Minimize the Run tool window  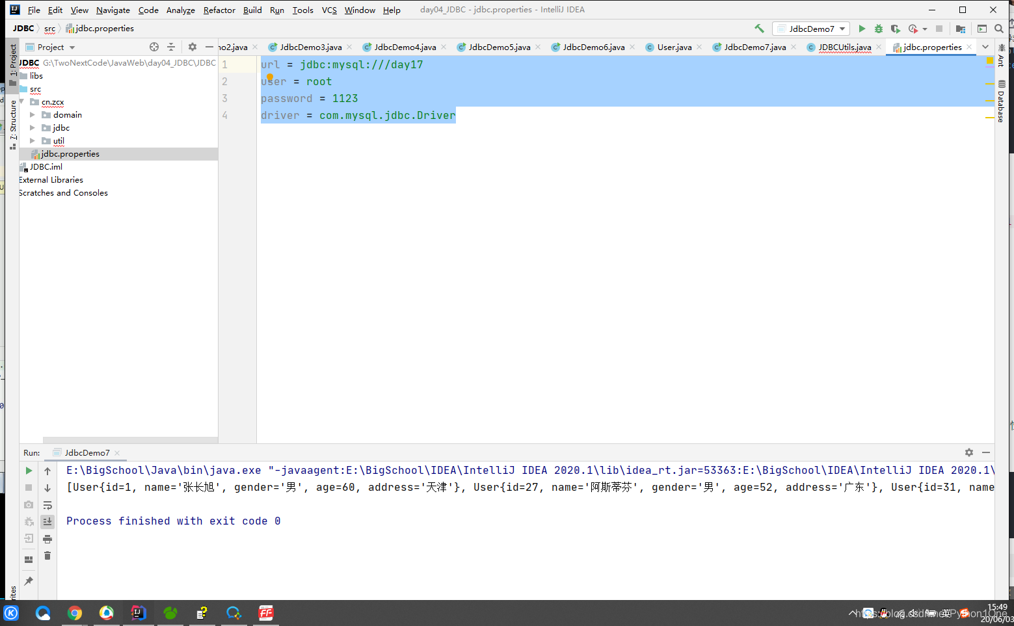pyautogui.click(x=986, y=452)
